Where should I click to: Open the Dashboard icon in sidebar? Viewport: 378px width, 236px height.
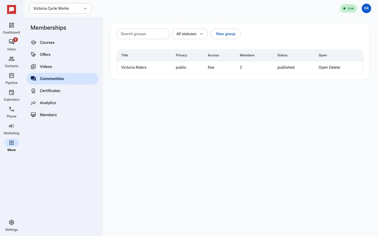pyautogui.click(x=12, y=25)
